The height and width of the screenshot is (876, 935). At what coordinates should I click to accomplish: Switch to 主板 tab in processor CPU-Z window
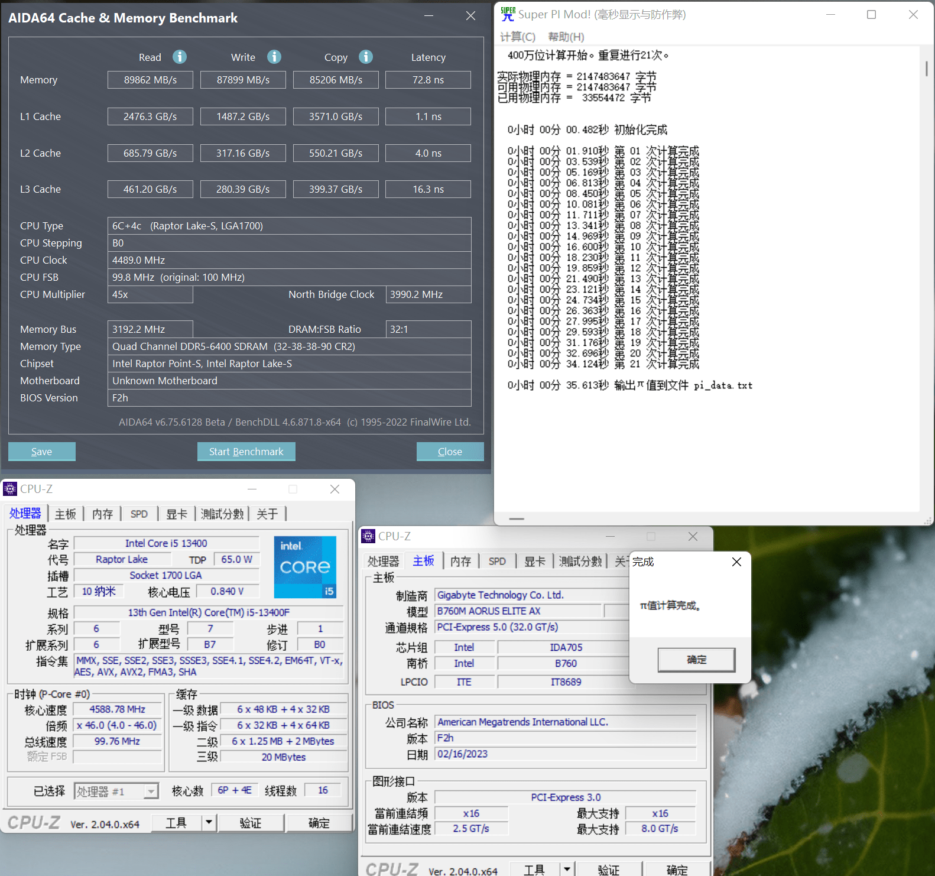tap(66, 514)
